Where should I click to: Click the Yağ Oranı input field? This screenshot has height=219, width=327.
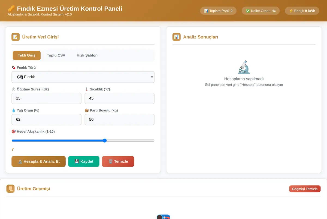click(x=47, y=120)
